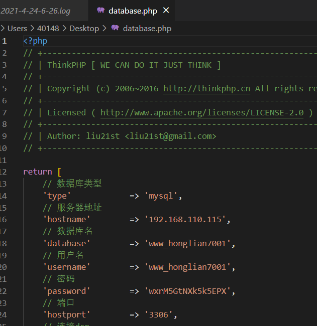
Task: Select the database.php tab label
Action: tap(133, 11)
